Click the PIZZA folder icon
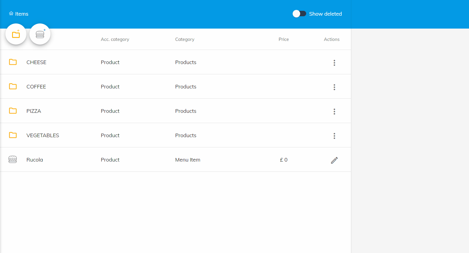The image size is (469, 253). [x=13, y=111]
